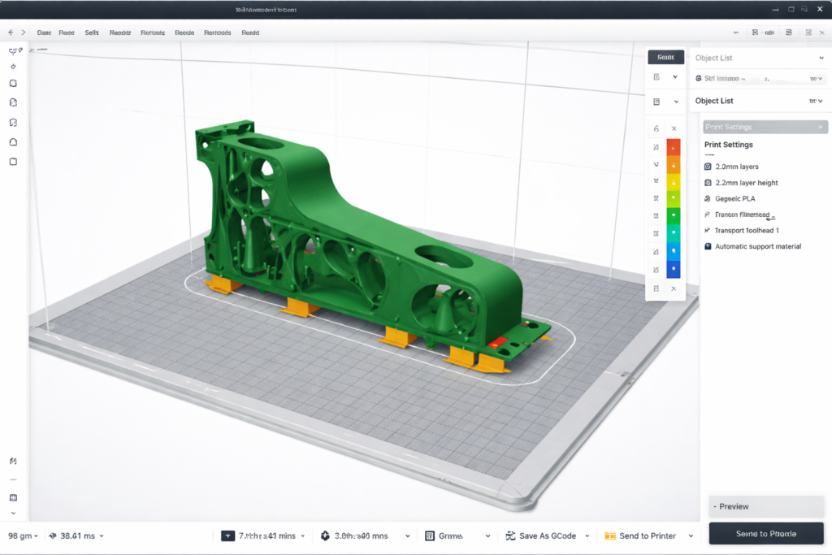Open the Settings menu in the menu bar

91,33
